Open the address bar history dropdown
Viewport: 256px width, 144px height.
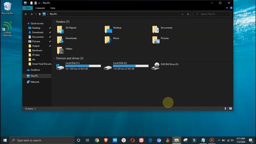(x=182, y=14)
